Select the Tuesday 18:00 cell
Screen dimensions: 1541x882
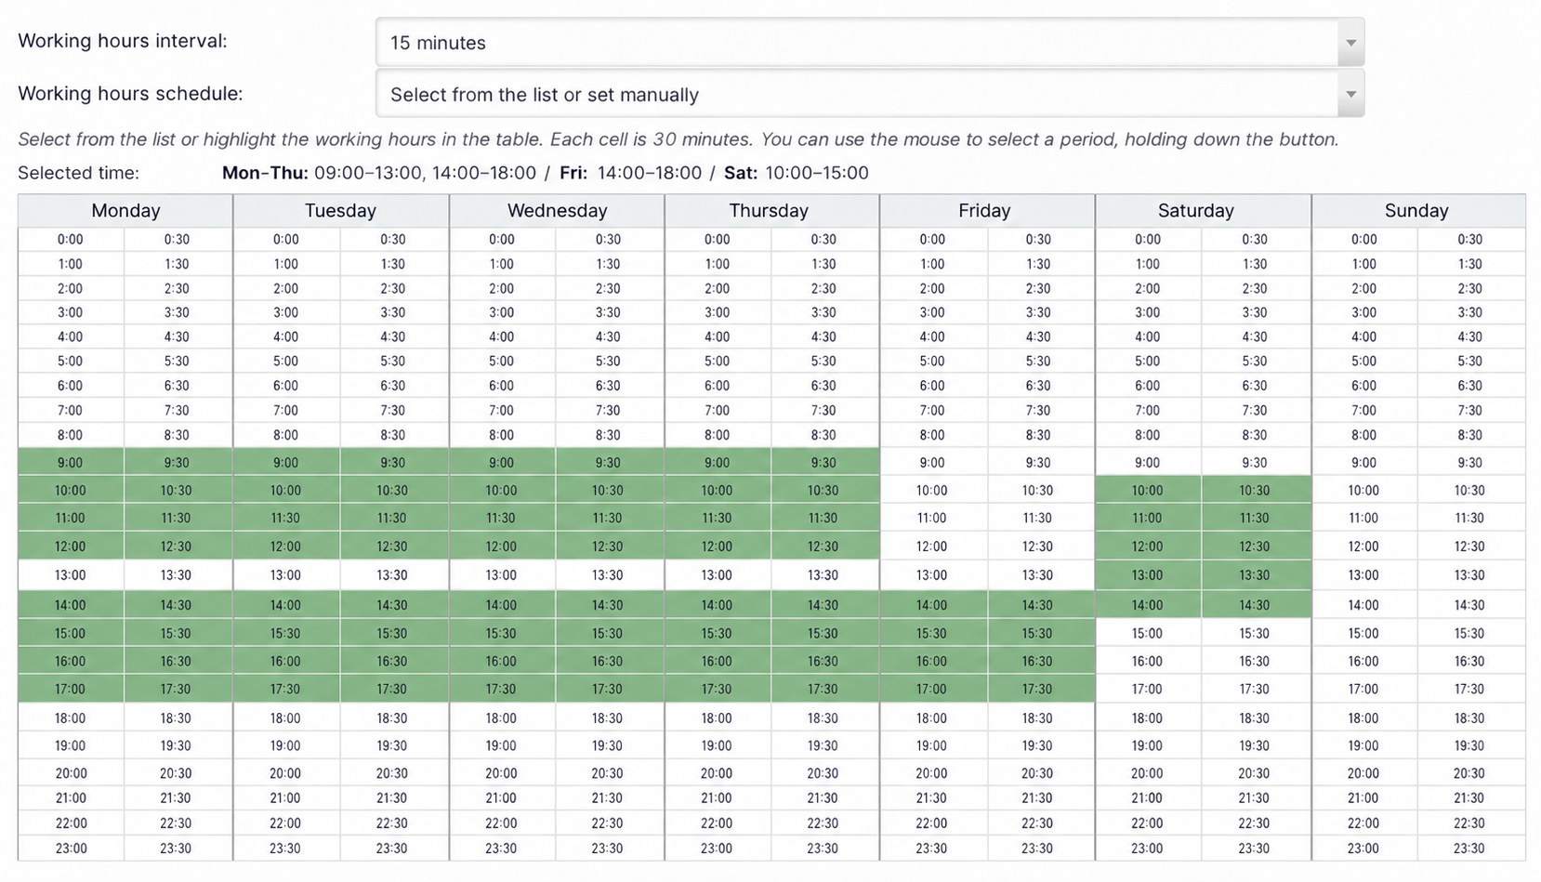pos(285,717)
